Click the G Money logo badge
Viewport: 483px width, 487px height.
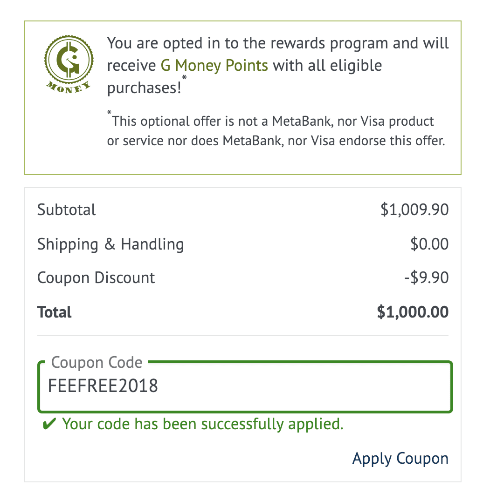69,64
